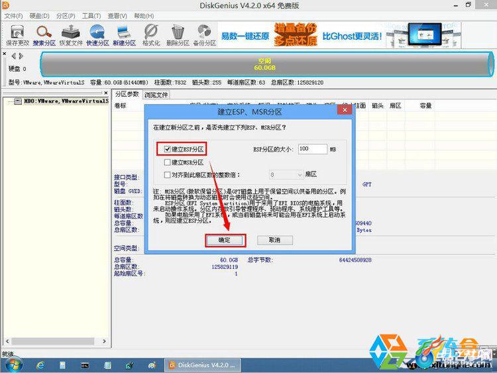Cancel the dialog with the 取消 button

[274, 240]
